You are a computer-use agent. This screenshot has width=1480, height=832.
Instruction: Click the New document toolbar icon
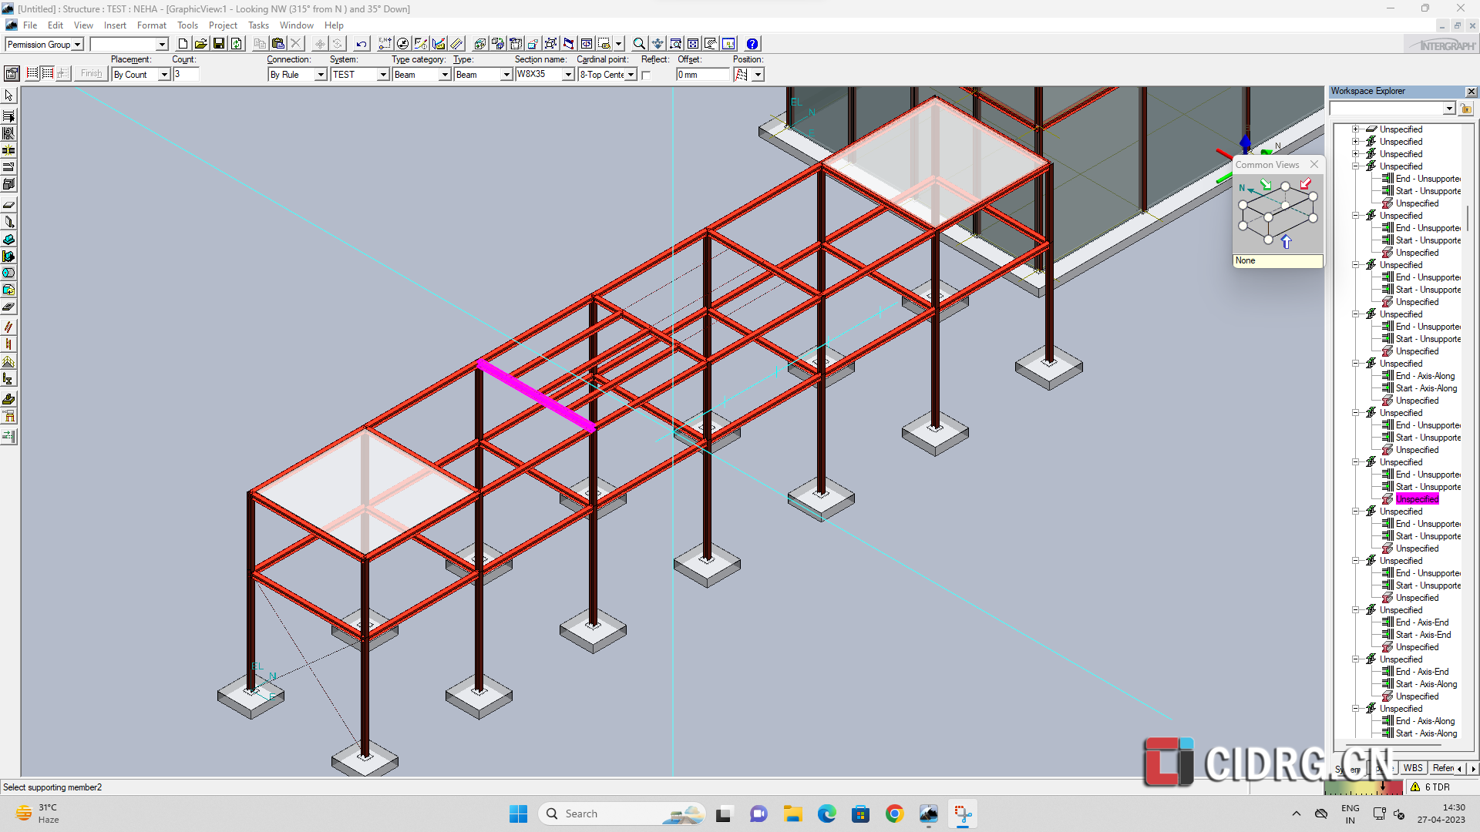pyautogui.click(x=183, y=44)
